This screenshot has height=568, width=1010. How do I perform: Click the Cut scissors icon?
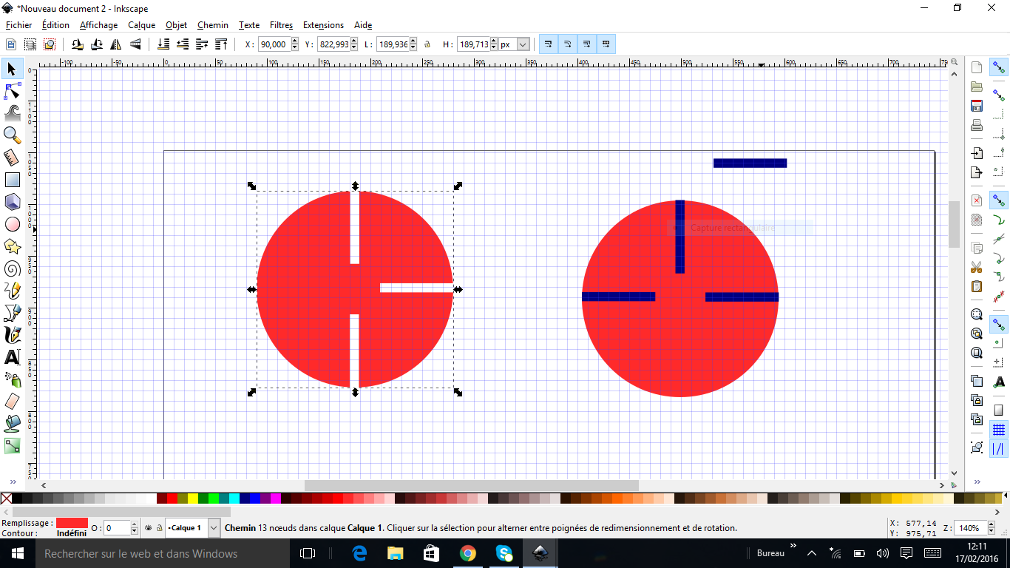[x=977, y=267]
